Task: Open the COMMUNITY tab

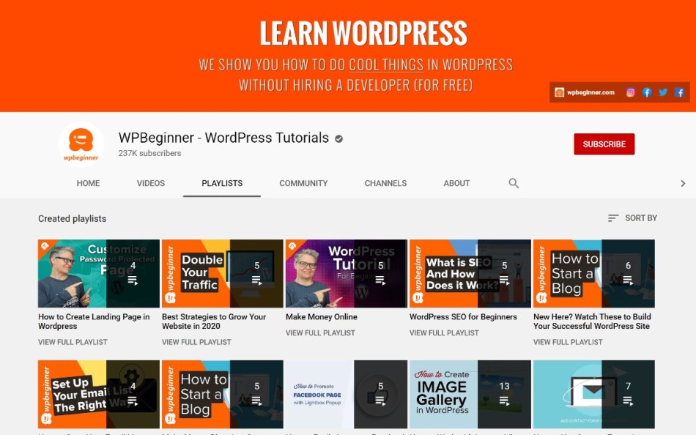Action: 303,183
